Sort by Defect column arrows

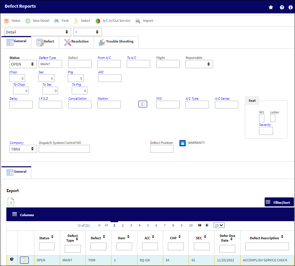(104, 237)
